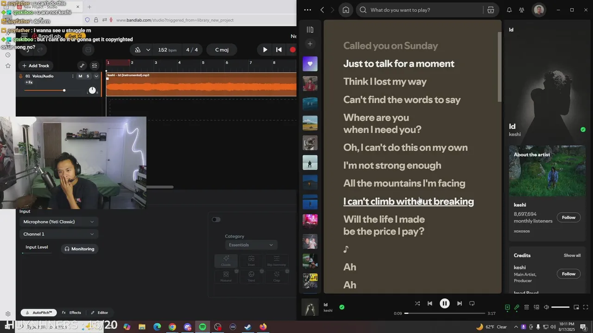The width and height of the screenshot is (593, 333).
Task: Go back in Spotify
Action: pos(322,10)
